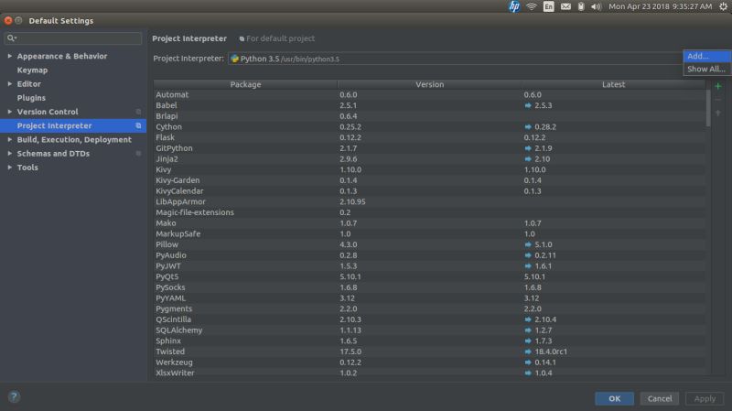Close the Default Settings window
Image resolution: width=732 pixels, height=411 pixels.
coord(8,20)
